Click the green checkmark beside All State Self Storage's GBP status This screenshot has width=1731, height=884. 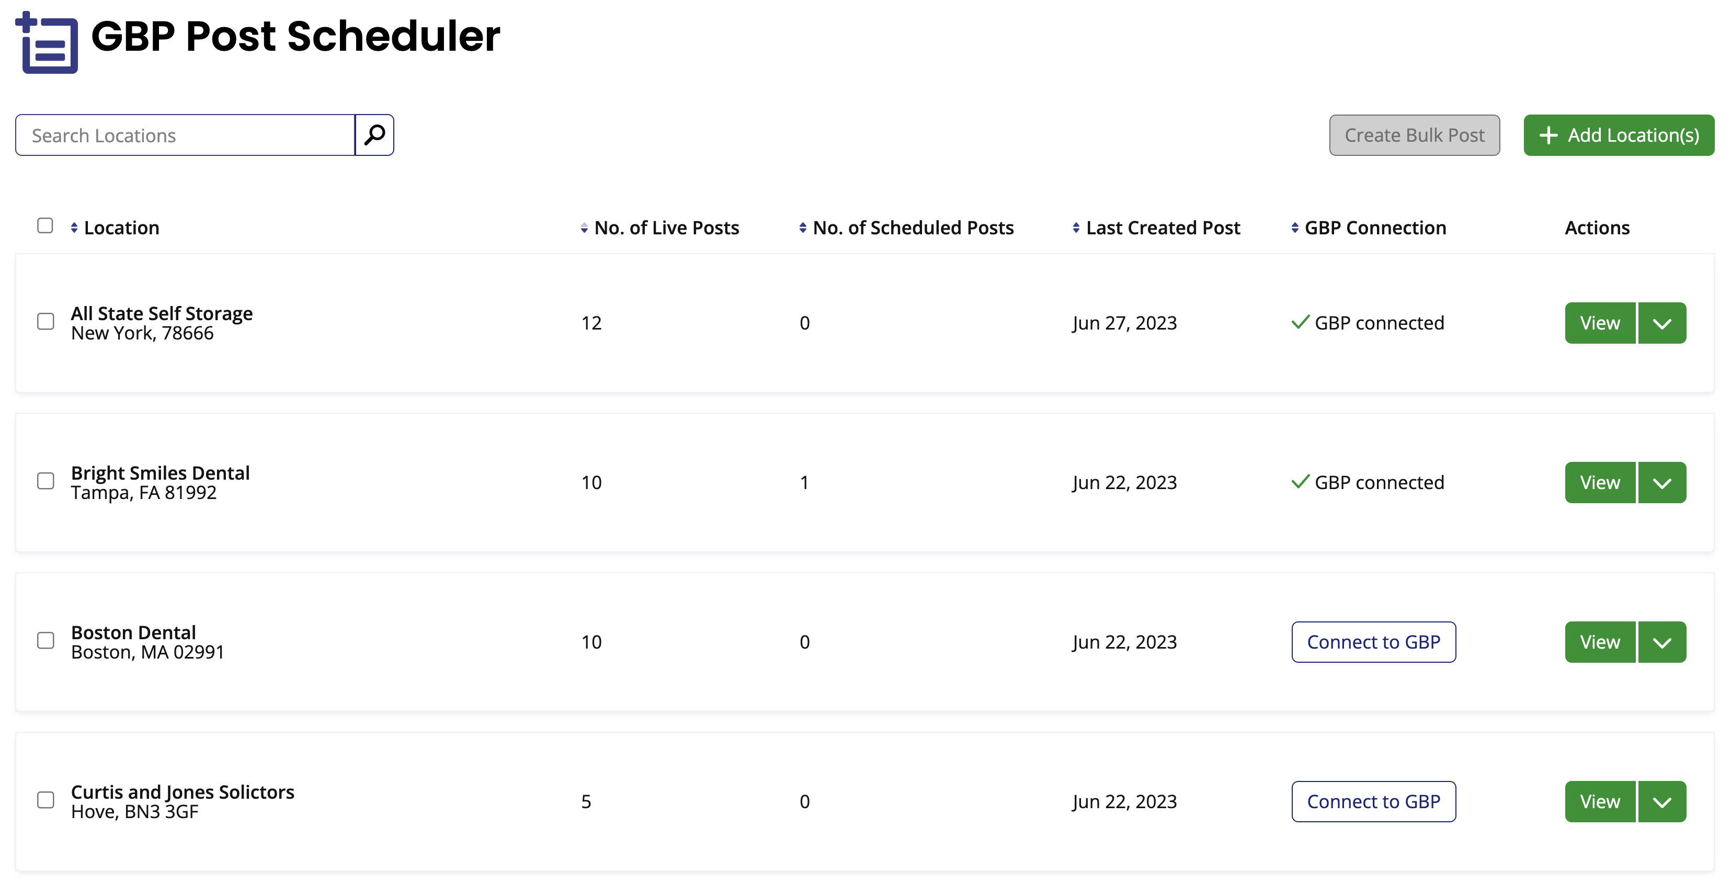pos(1300,322)
